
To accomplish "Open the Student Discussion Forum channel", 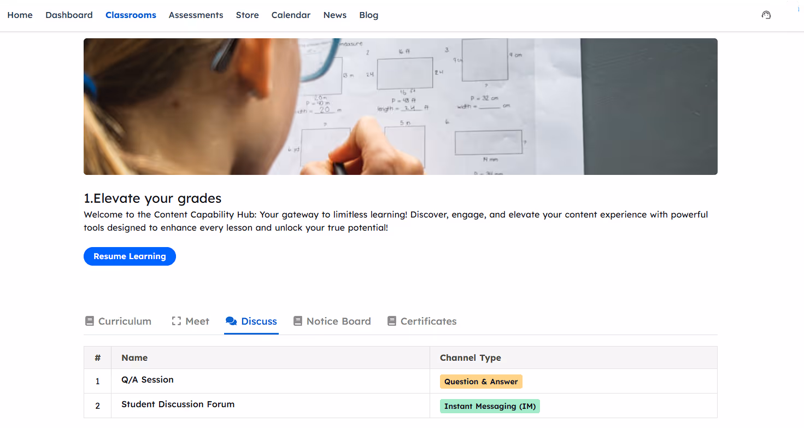I will [x=178, y=404].
